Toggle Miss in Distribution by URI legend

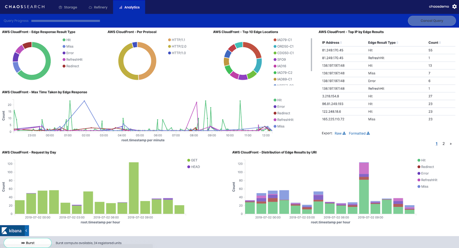point(423,187)
